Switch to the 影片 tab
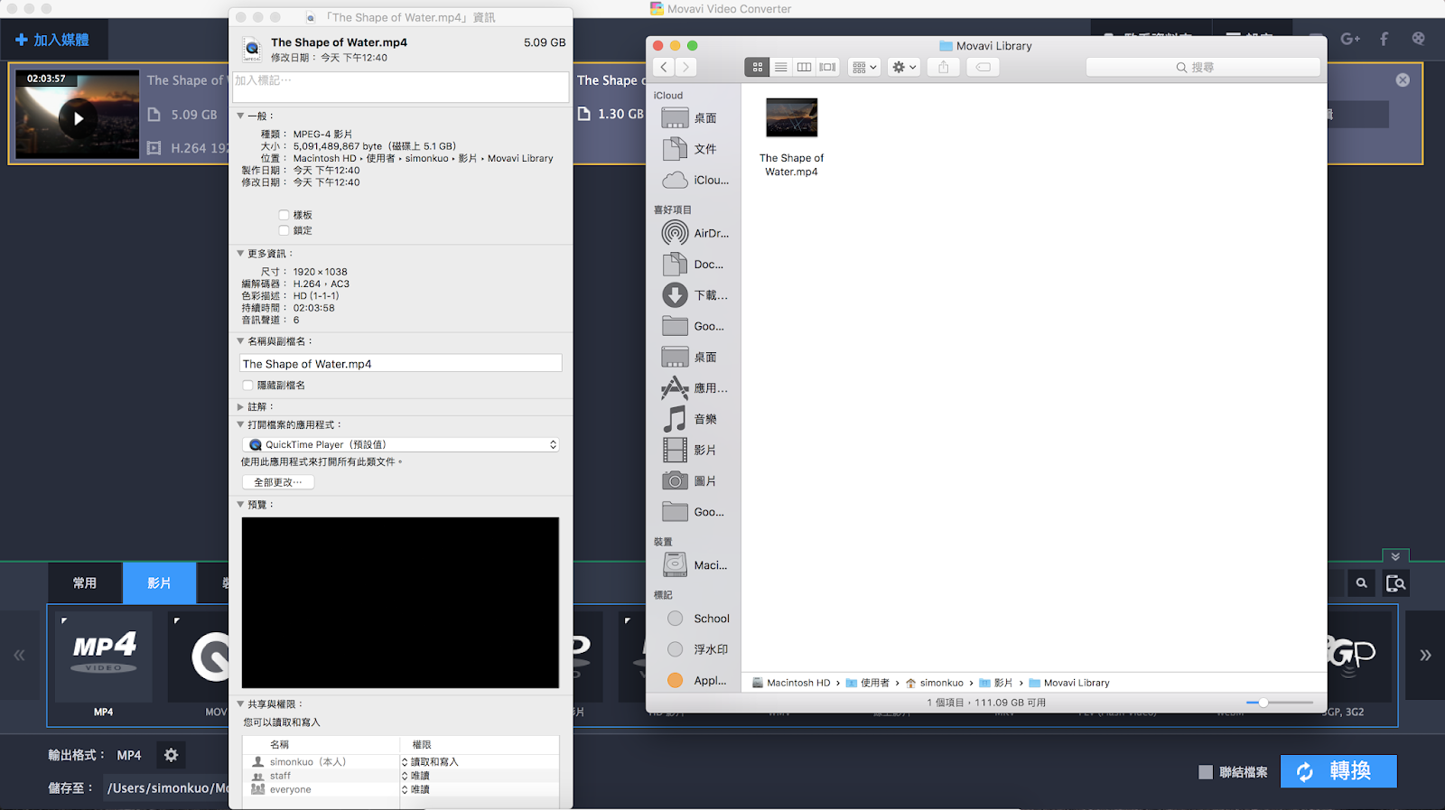Viewport: 1445px width, 810px height. pos(159,583)
